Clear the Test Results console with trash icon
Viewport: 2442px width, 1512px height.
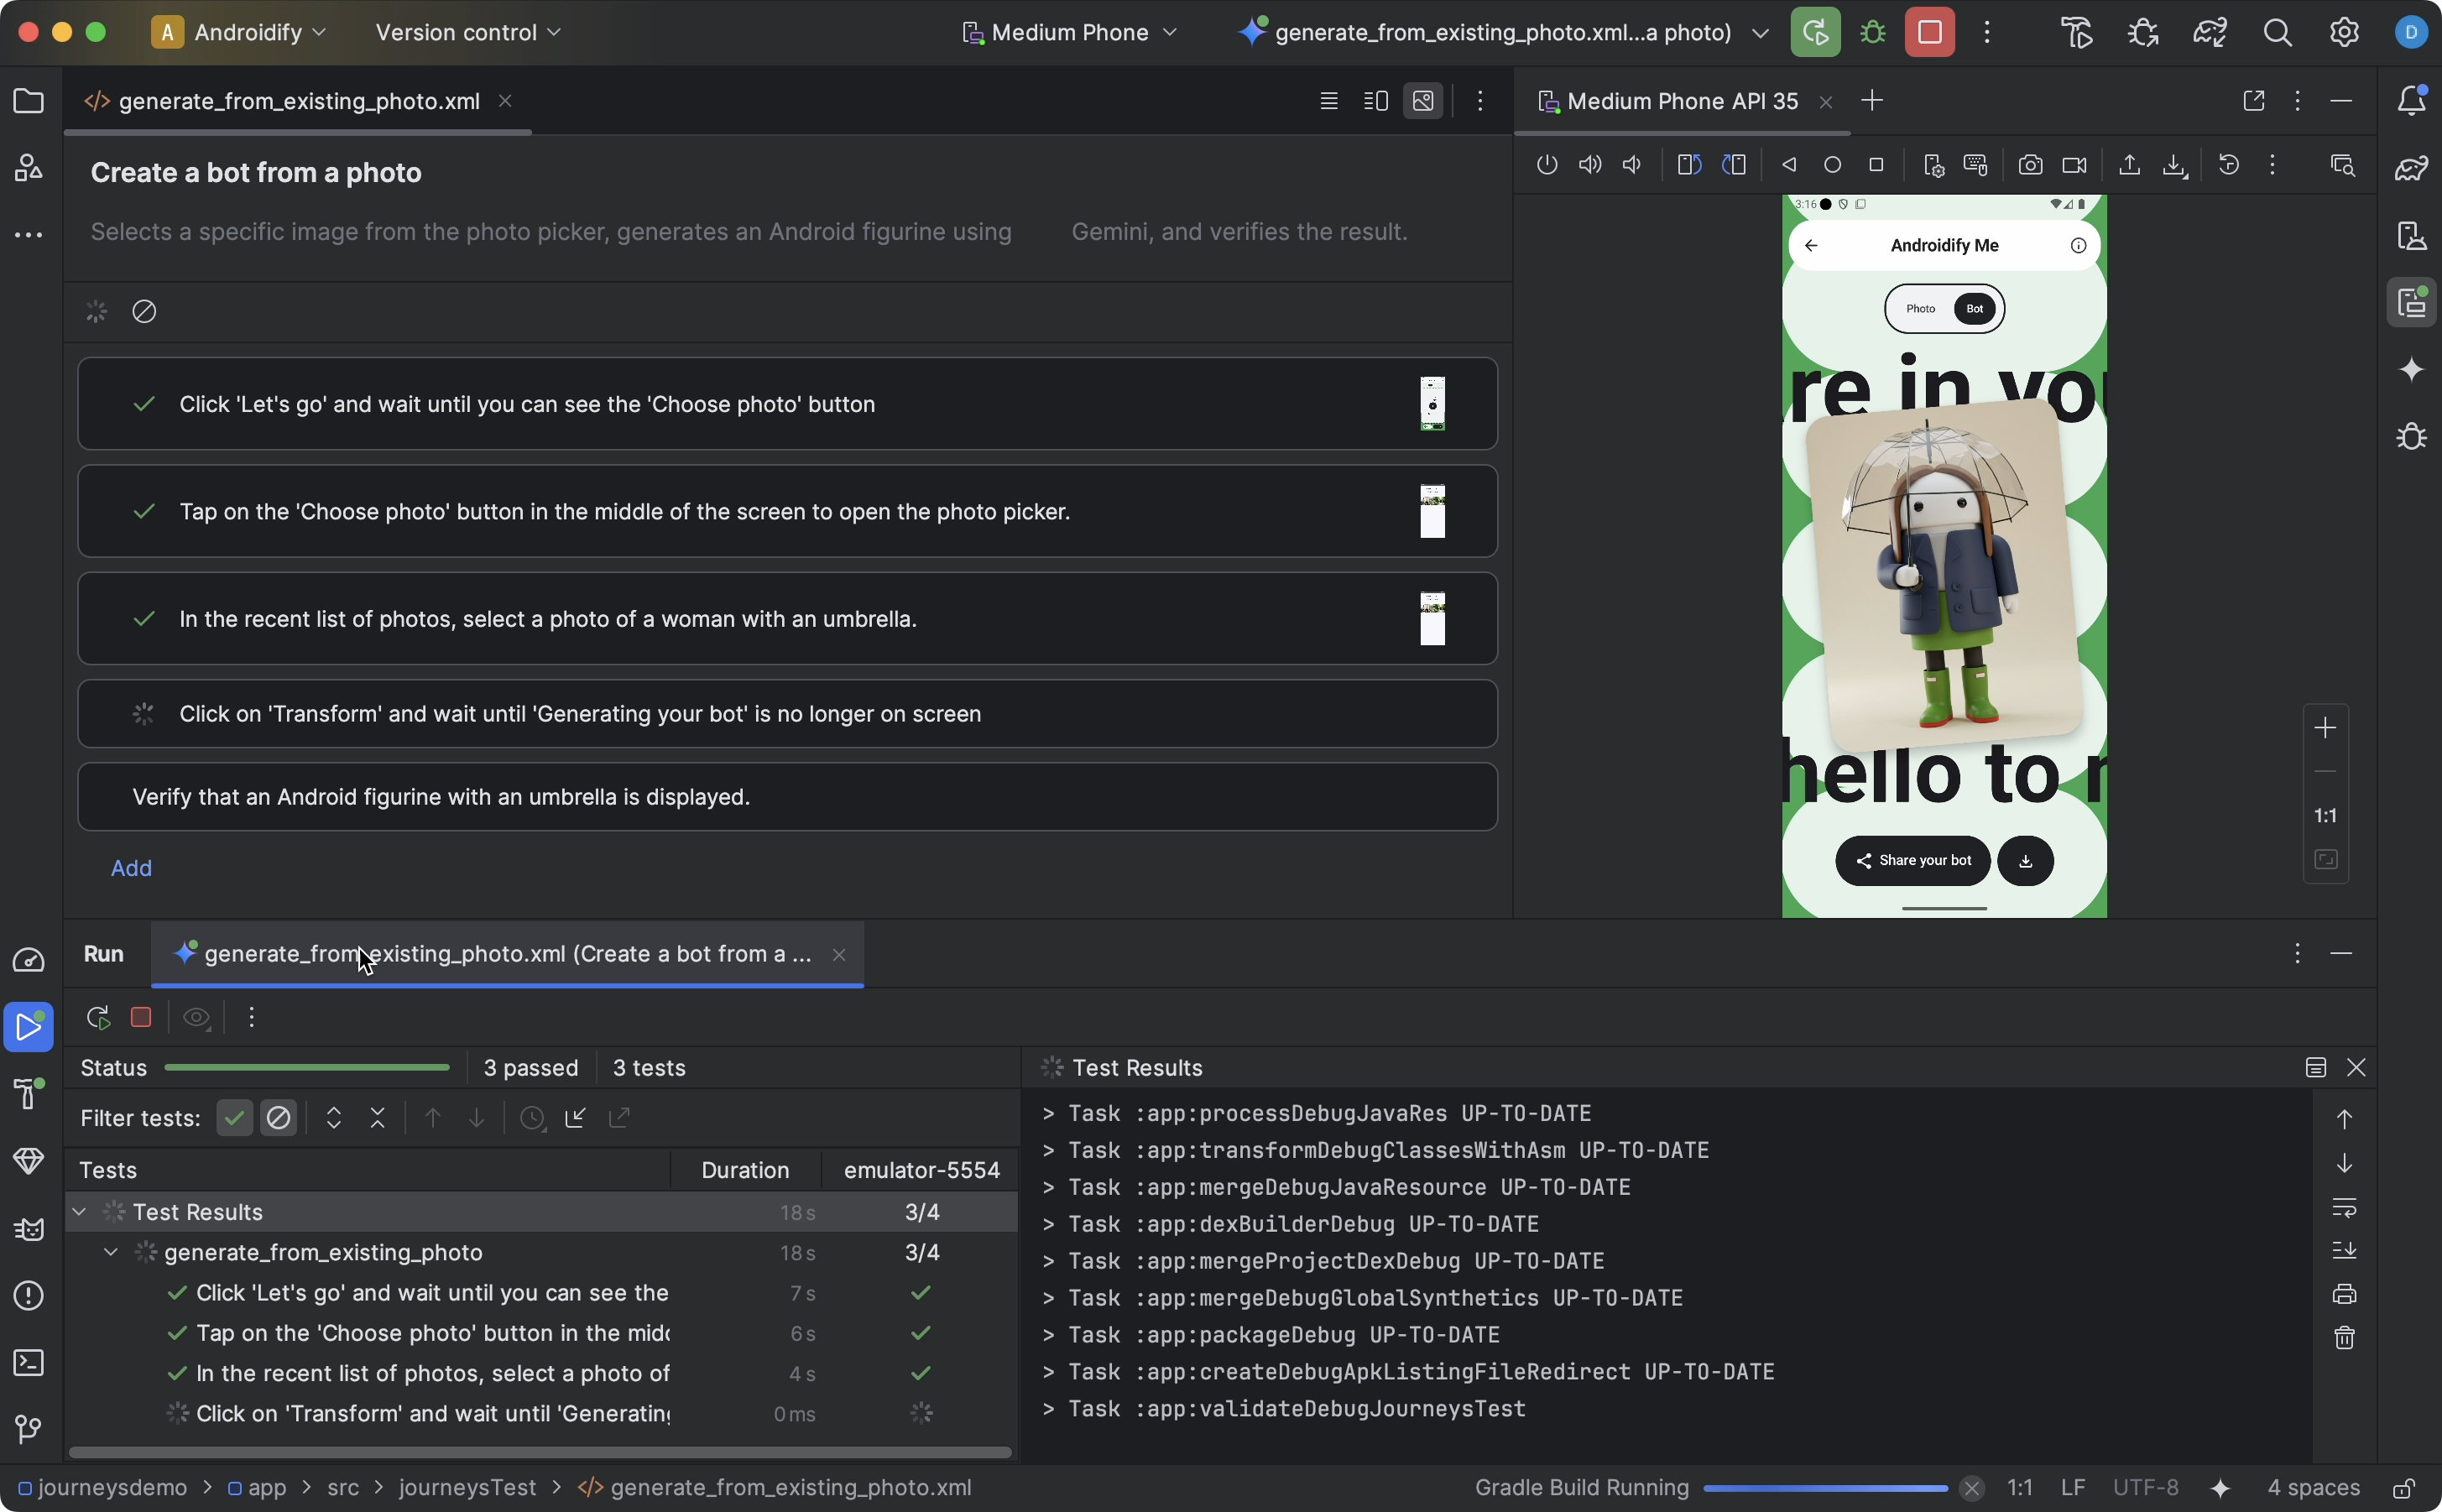[2346, 1337]
